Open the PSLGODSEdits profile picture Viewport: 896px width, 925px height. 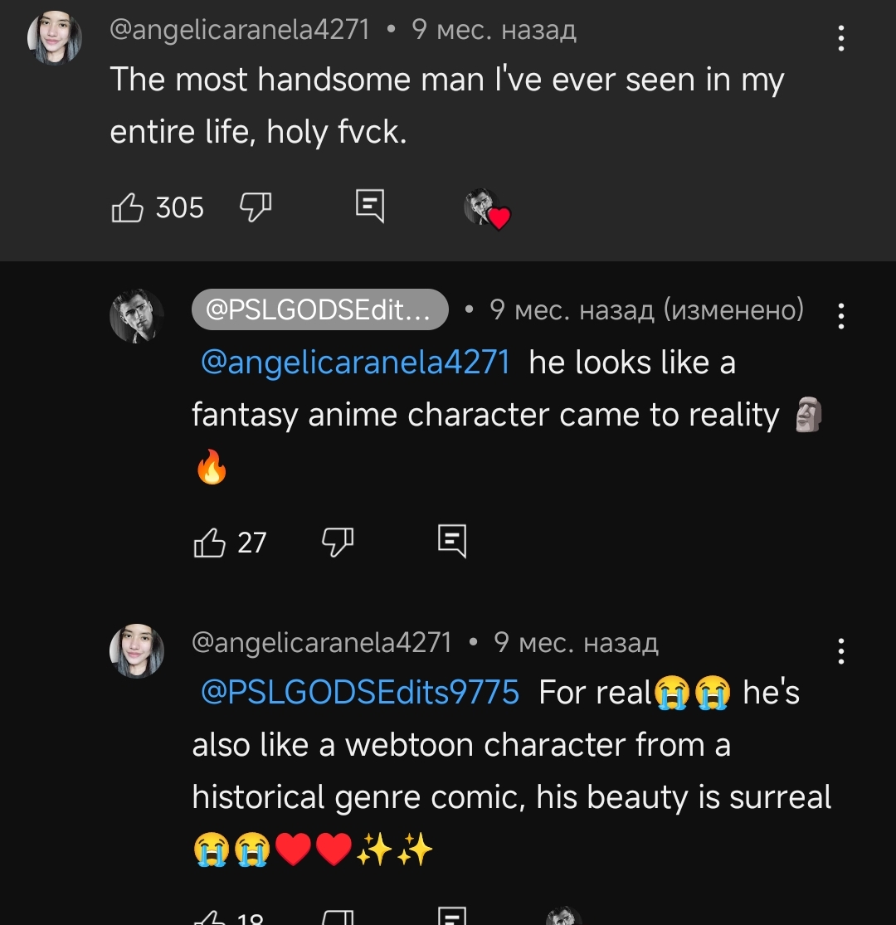click(137, 316)
